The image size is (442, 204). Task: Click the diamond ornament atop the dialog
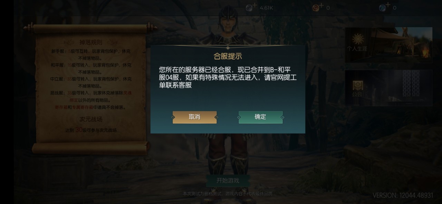[228, 47]
